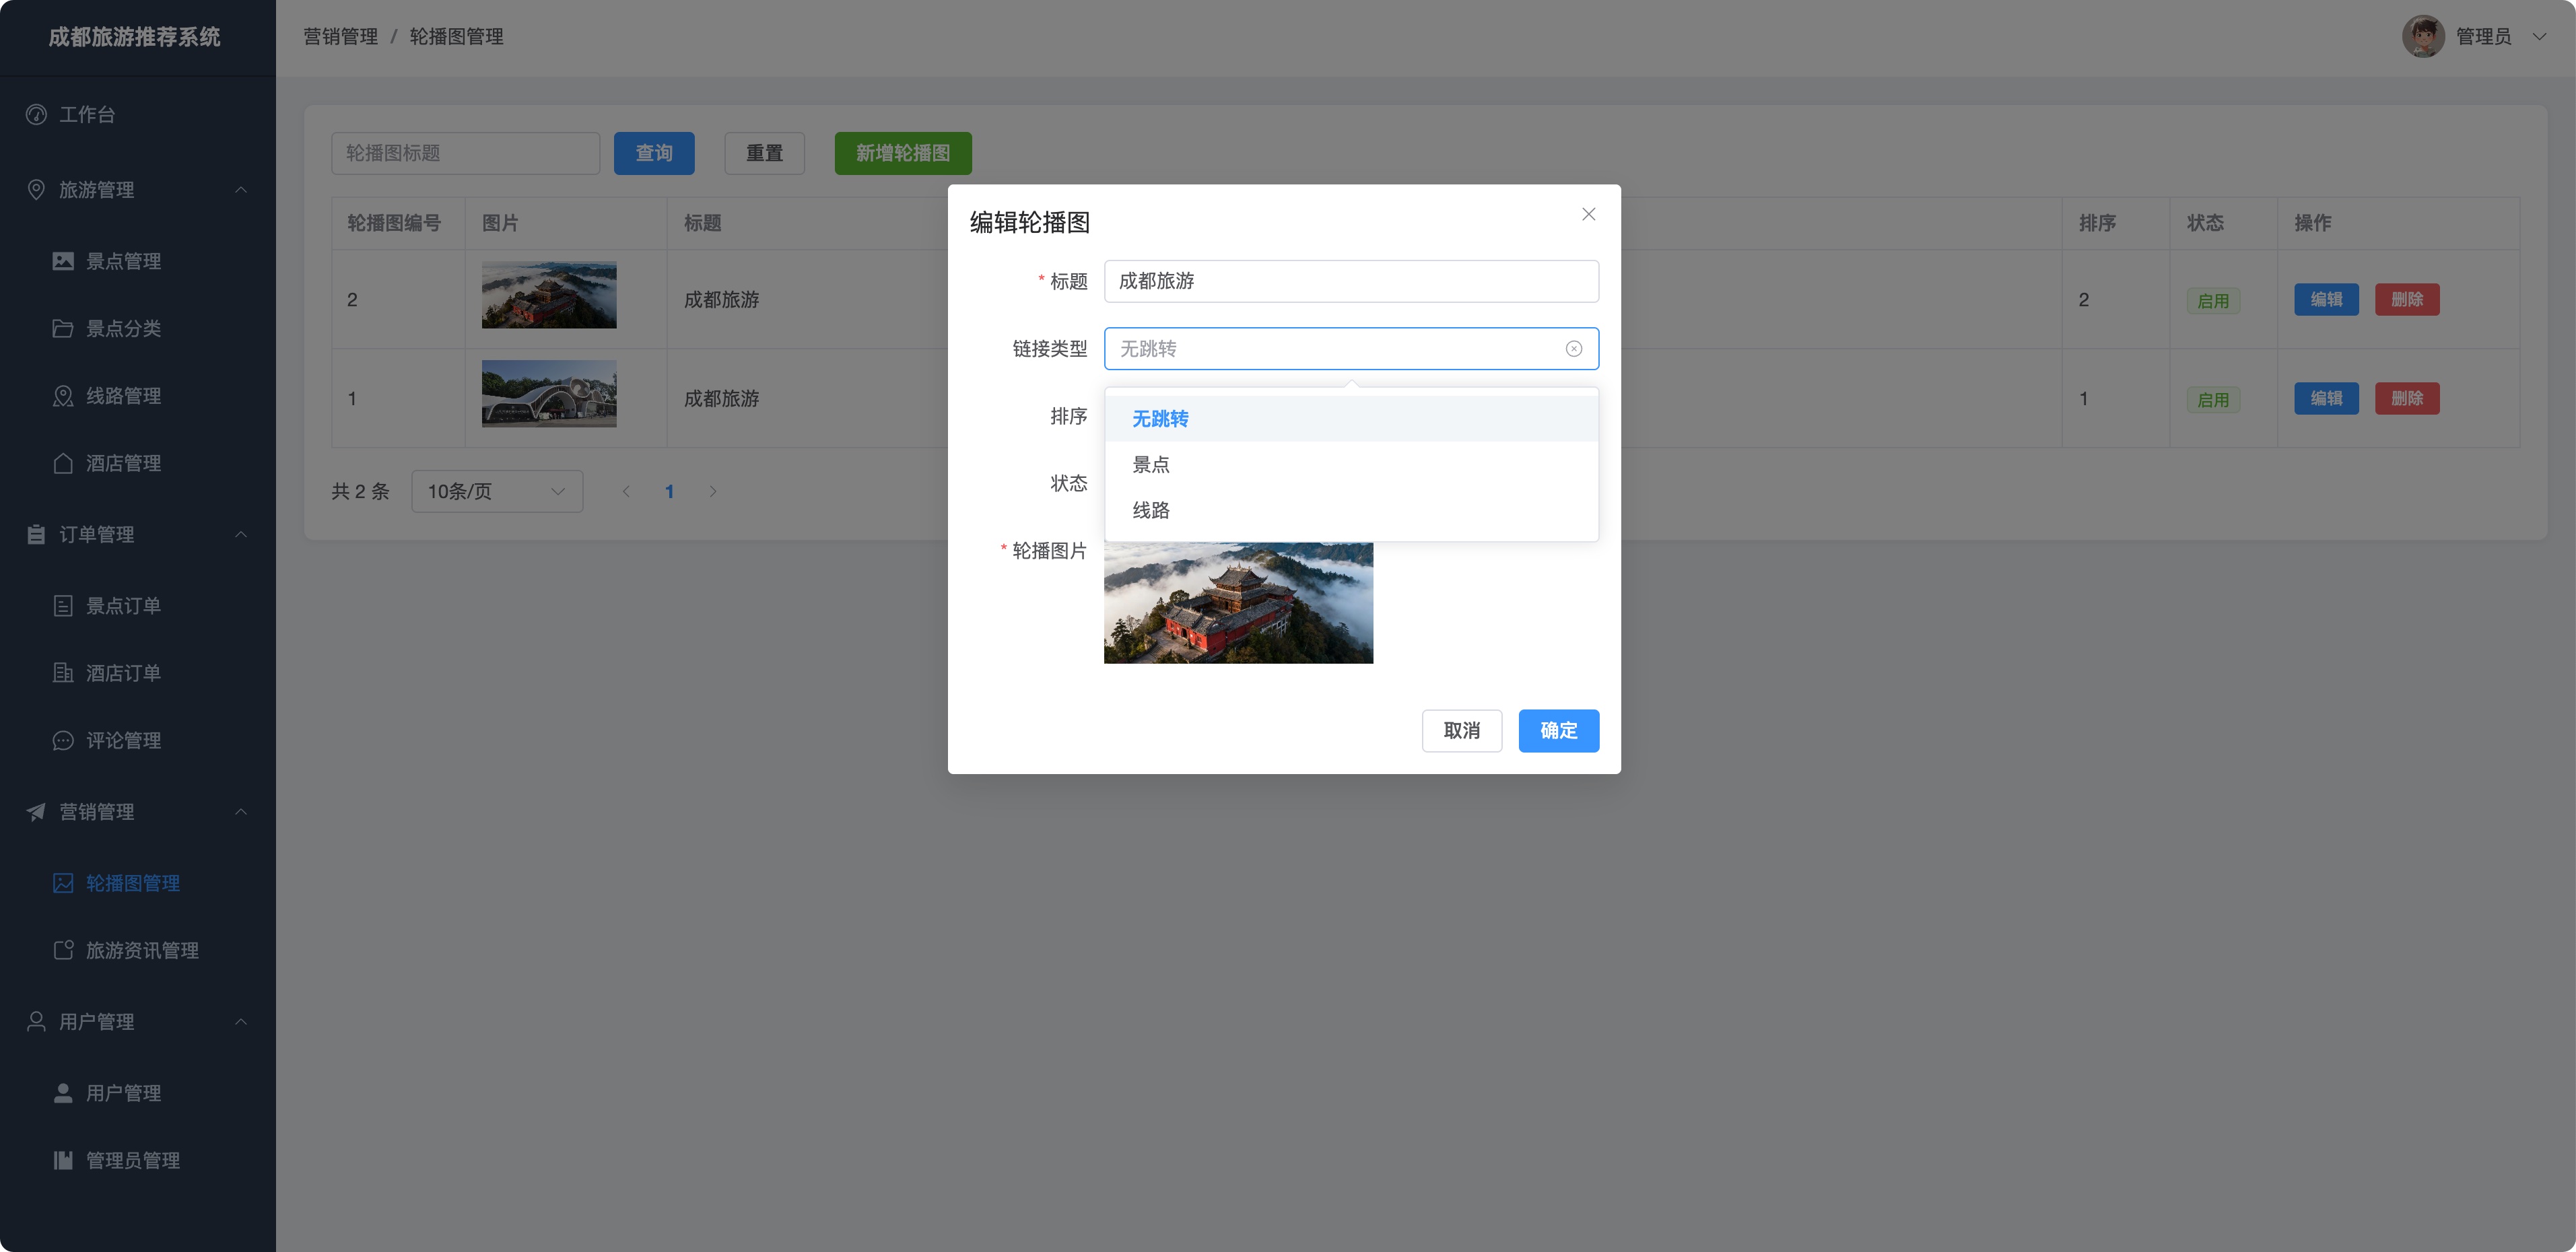
Task: Open the 管理员 account dropdown arrow
Action: tap(2539, 37)
